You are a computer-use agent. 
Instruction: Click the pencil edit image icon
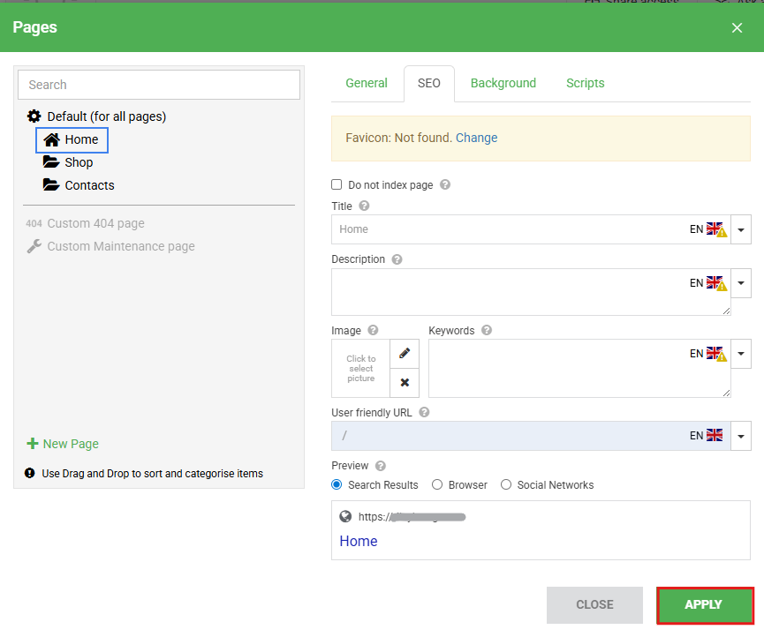[x=405, y=354]
